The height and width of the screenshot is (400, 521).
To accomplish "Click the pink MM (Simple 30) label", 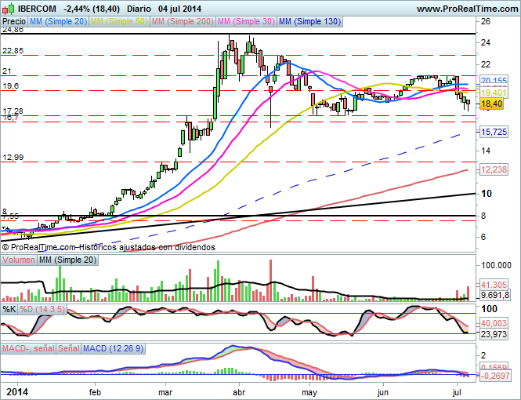I will point(246,22).
